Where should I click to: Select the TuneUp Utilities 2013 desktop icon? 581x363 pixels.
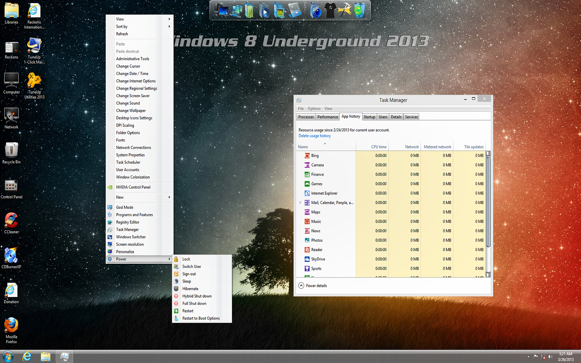[34, 86]
